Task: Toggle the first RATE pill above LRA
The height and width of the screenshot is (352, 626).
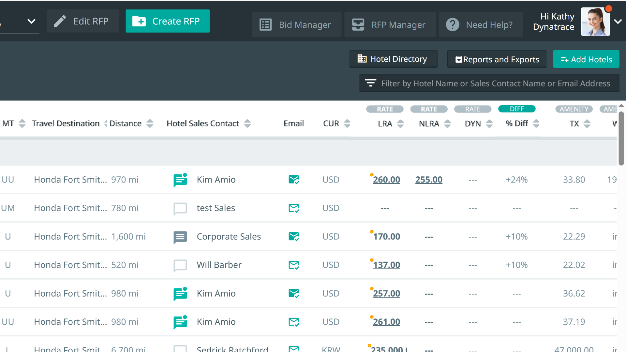Action: [x=385, y=109]
